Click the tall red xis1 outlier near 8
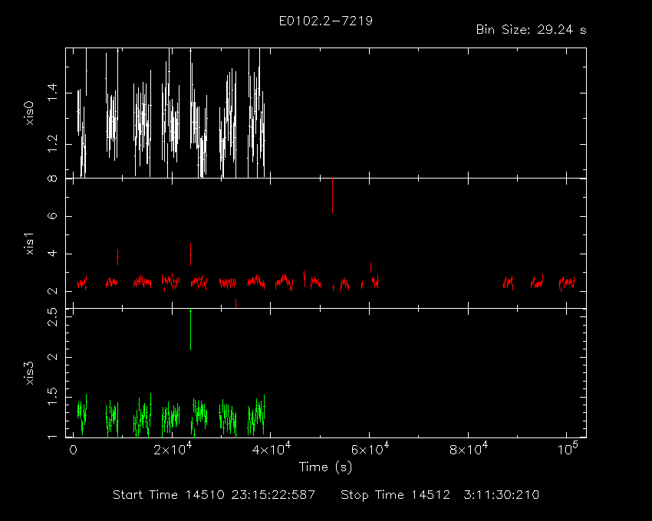This screenshot has width=652, height=521. (x=332, y=195)
